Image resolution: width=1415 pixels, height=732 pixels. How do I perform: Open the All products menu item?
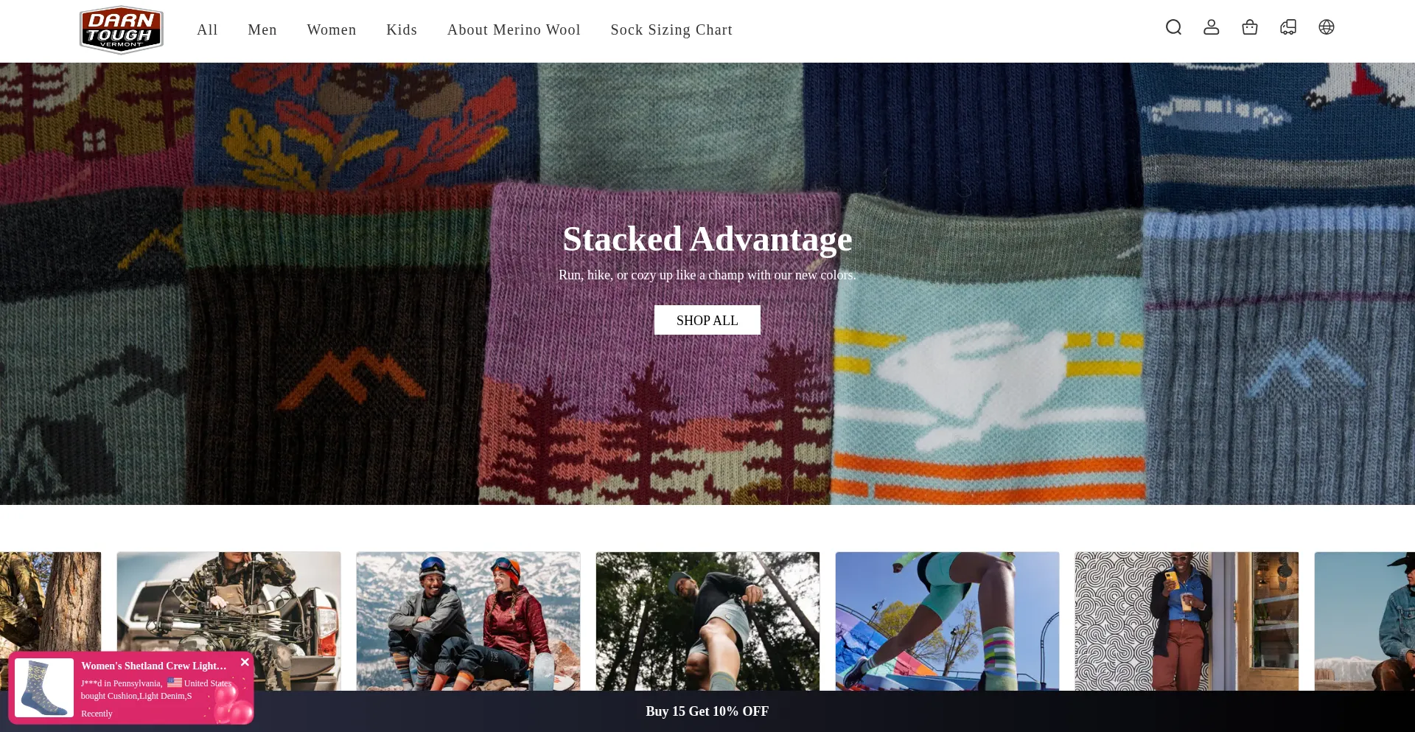click(207, 30)
